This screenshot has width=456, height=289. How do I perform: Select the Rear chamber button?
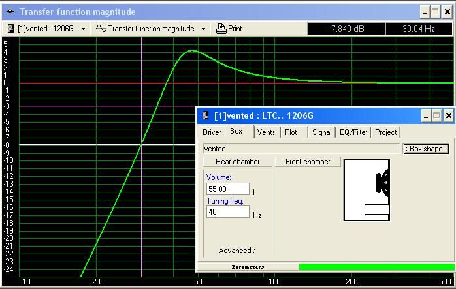237,161
